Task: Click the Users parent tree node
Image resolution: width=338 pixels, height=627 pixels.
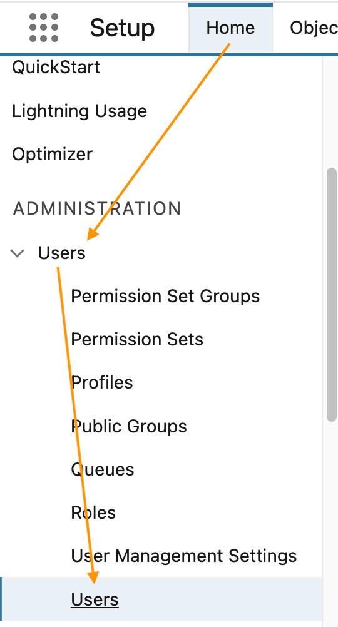Action: click(61, 253)
